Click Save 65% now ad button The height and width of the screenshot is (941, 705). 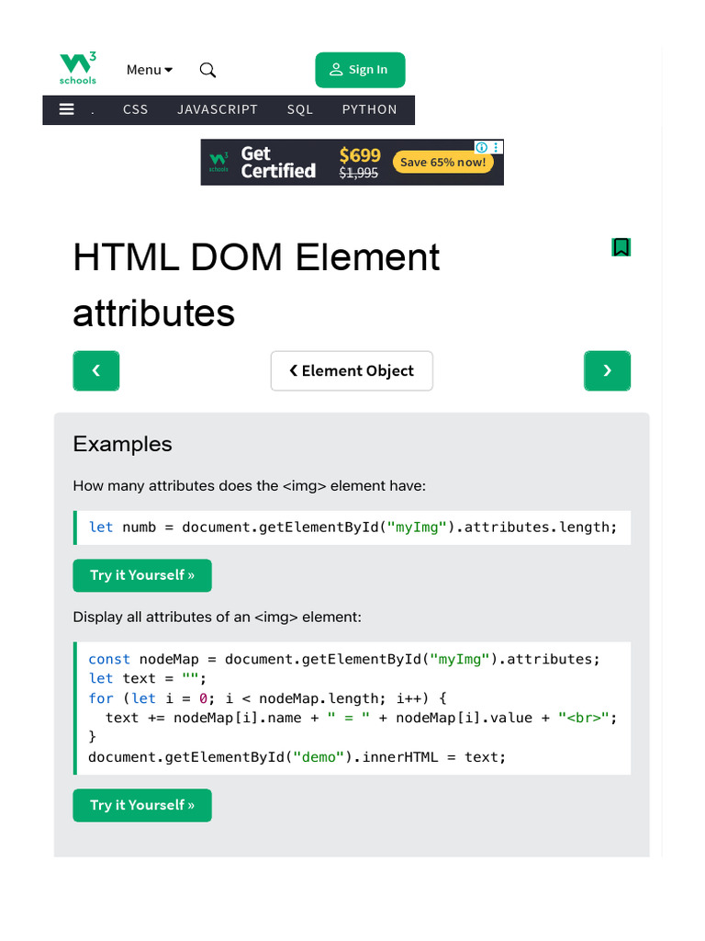[443, 162]
